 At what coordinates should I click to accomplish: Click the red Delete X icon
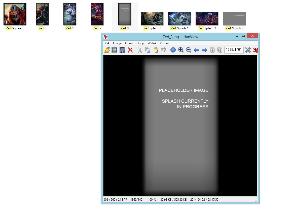130,50
